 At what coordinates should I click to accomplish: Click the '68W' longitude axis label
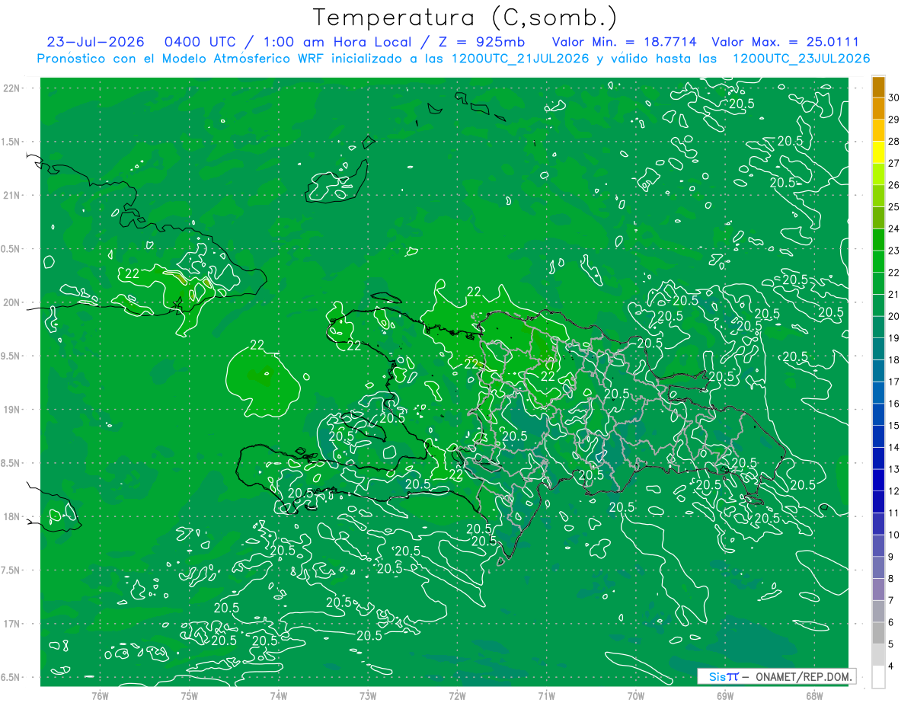814,696
